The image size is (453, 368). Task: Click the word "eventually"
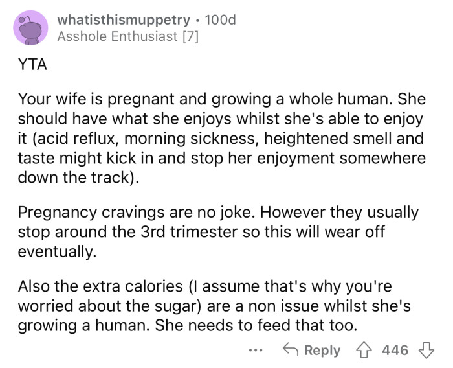coord(57,251)
